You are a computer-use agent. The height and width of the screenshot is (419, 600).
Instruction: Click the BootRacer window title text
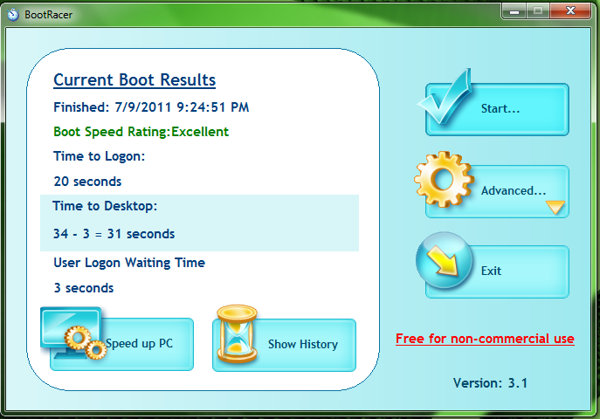coord(48,15)
